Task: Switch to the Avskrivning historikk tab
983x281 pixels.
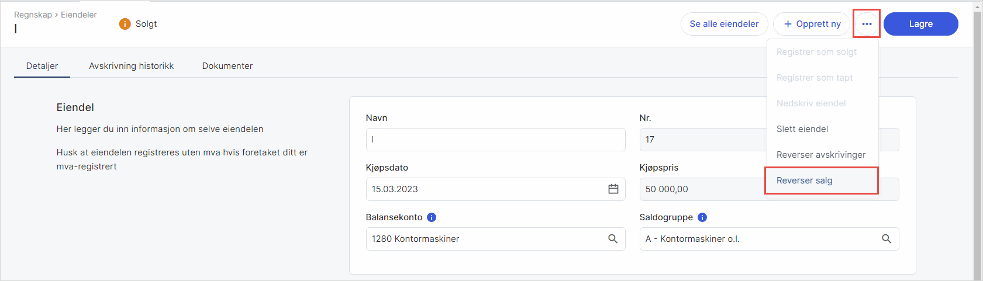Action: tap(131, 66)
